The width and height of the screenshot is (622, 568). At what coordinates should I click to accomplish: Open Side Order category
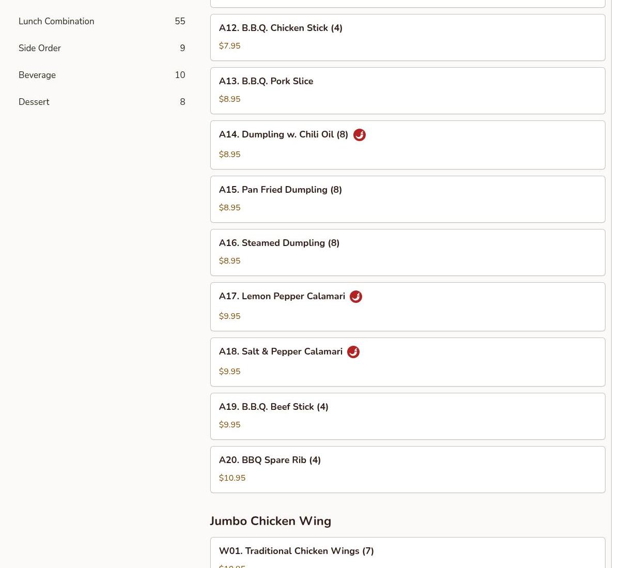(x=102, y=48)
